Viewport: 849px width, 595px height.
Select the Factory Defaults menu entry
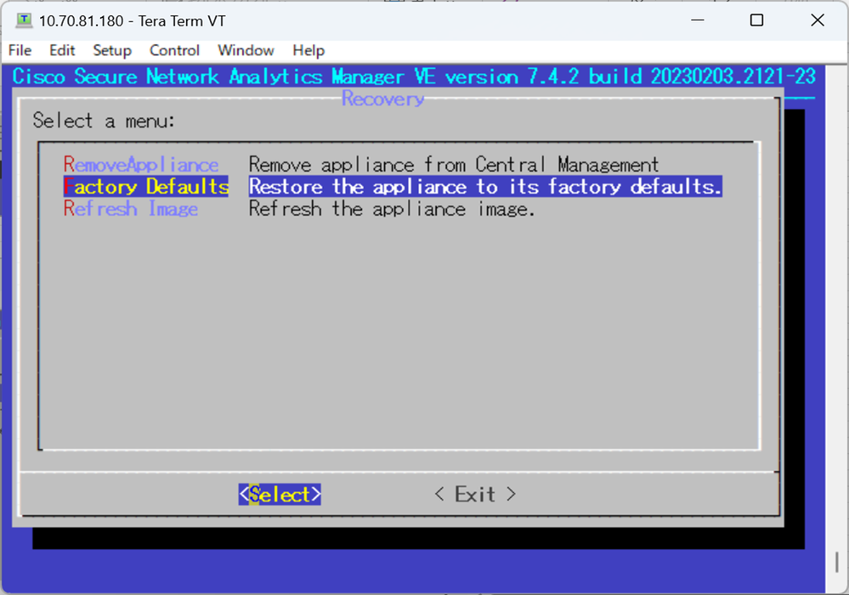[x=146, y=186]
